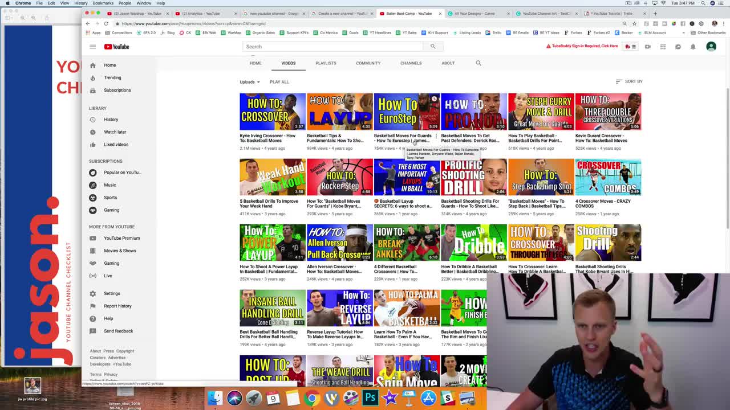Screen dimensions: 730x410
Task: Open the Uploads dropdown
Action: pyautogui.click(x=250, y=82)
